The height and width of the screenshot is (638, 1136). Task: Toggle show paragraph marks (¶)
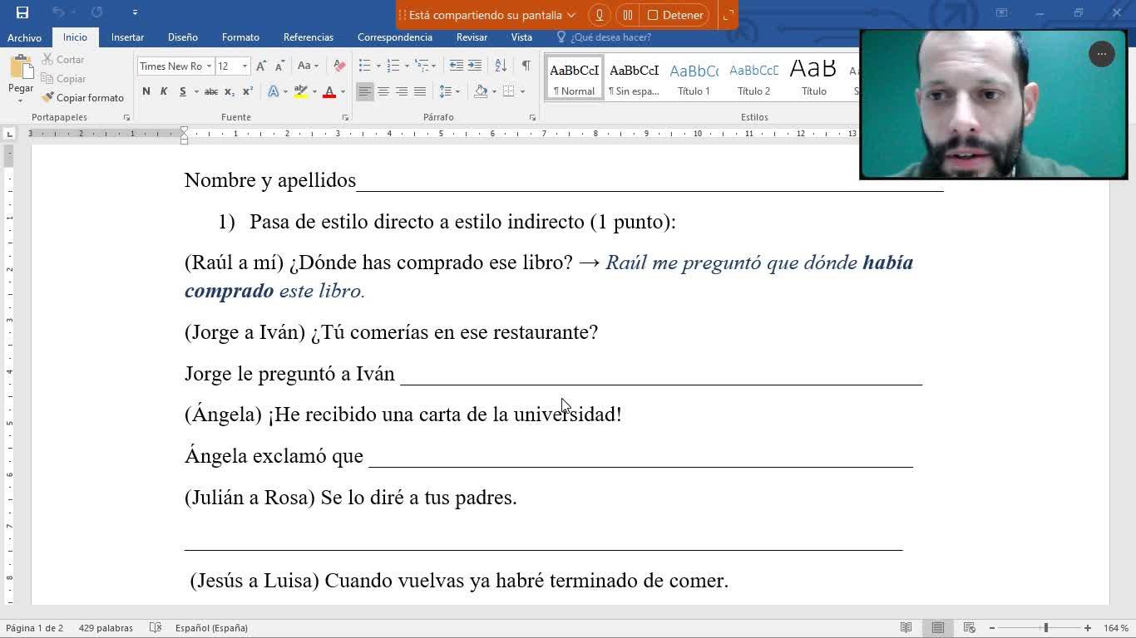point(526,66)
